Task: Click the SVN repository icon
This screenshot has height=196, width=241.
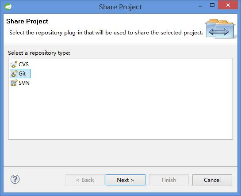Action: [x=14, y=83]
